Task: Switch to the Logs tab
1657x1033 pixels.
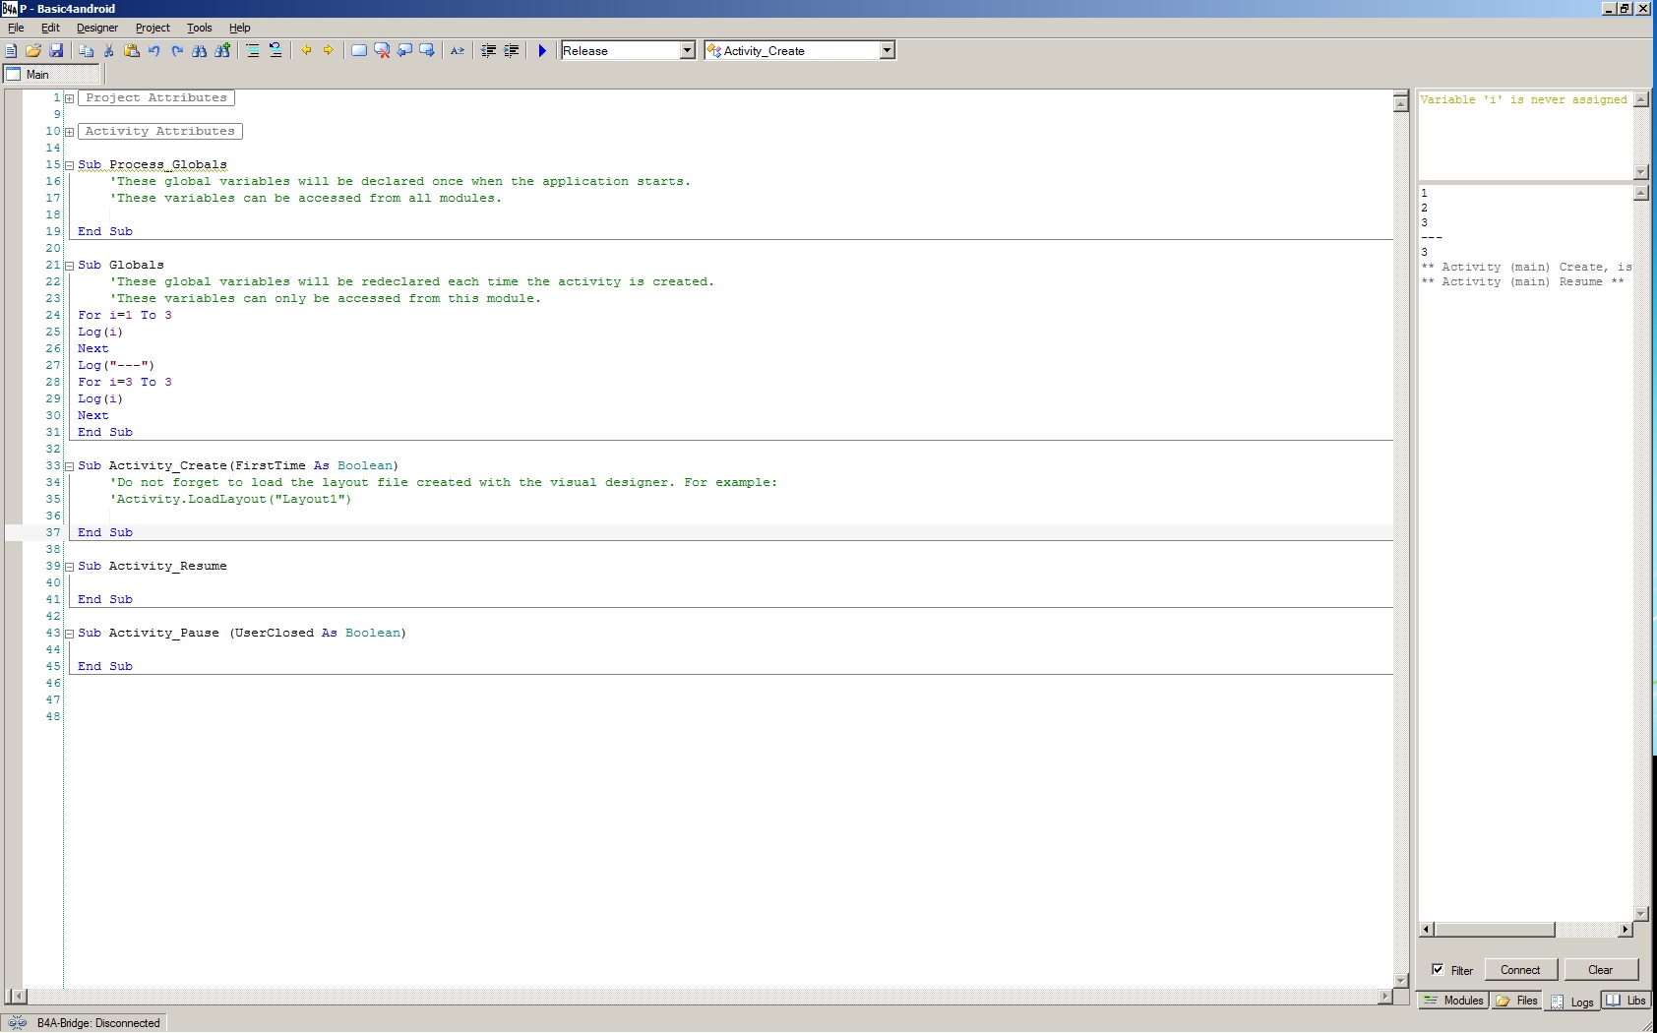Action: [x=1572, y=1002]
